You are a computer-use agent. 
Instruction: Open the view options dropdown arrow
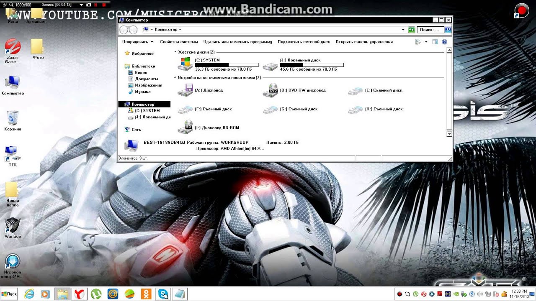click(426, 42)
